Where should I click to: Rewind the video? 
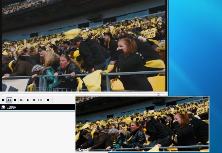coord(28,100)
